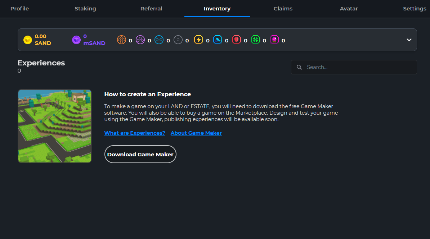The height and width of the screenshot is (239, 430).
Task: Follow the 'About Game Maker' link
Action: tap(196, 133)
